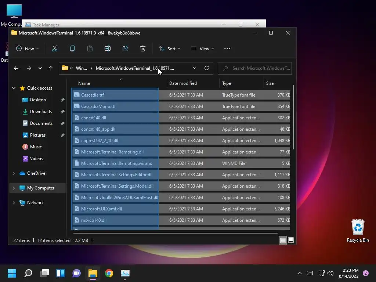Open Task View on the taskbar
The width and height of the screenshot is (376, 282).
[x=44, y=273]
